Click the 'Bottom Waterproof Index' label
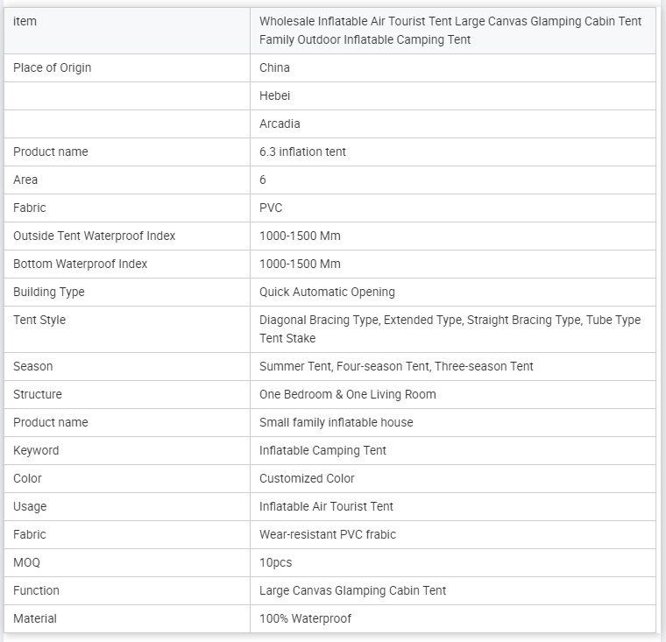666x642 pixels. click(81, 264)
